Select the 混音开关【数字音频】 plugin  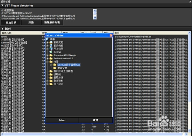tap(13, 105)
